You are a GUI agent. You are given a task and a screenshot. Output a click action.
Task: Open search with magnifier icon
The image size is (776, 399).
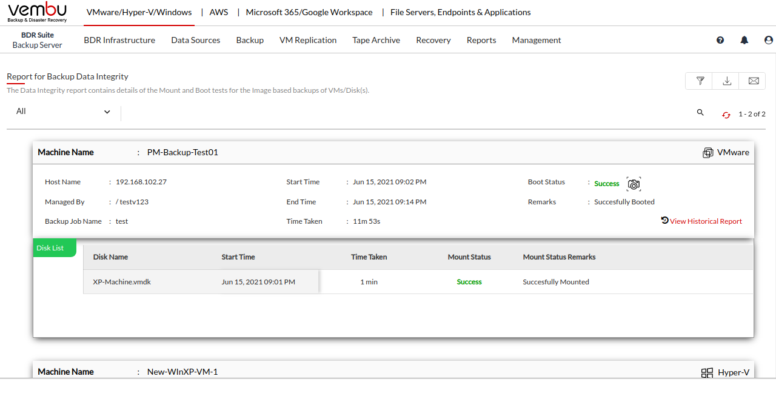(x=700, y=113)
